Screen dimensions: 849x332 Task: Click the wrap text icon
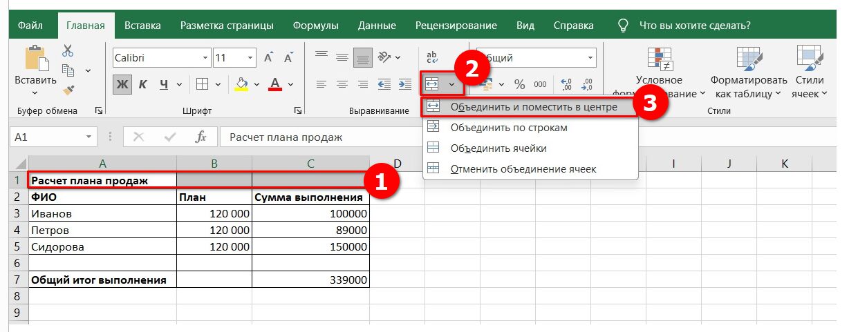click(433, 58)
